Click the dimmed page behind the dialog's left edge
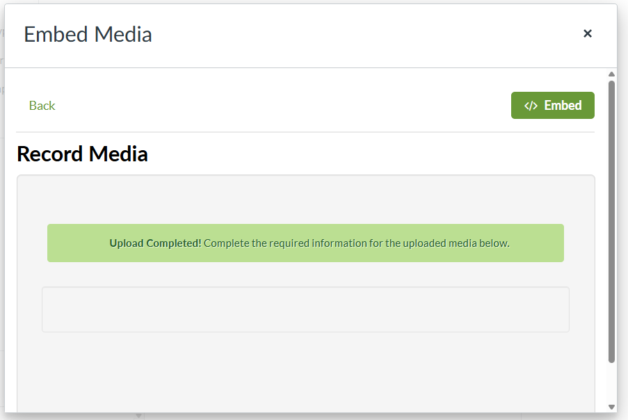The width and height of the screenshot is (628, 420). (2, 209)
